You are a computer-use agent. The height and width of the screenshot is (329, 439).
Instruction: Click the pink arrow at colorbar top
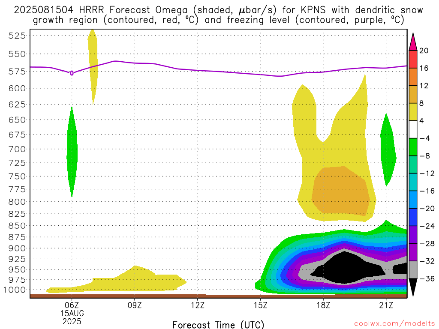point(413,42)
